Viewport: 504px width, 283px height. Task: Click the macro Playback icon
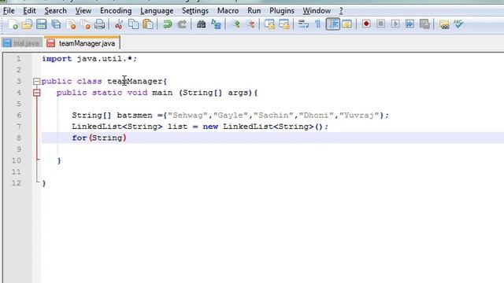395,24
